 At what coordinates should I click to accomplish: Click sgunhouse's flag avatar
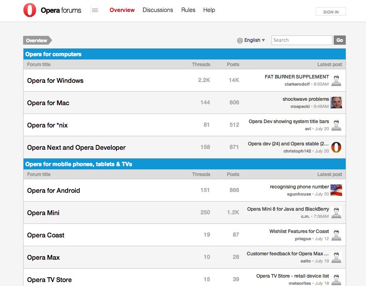pos(336,190)
